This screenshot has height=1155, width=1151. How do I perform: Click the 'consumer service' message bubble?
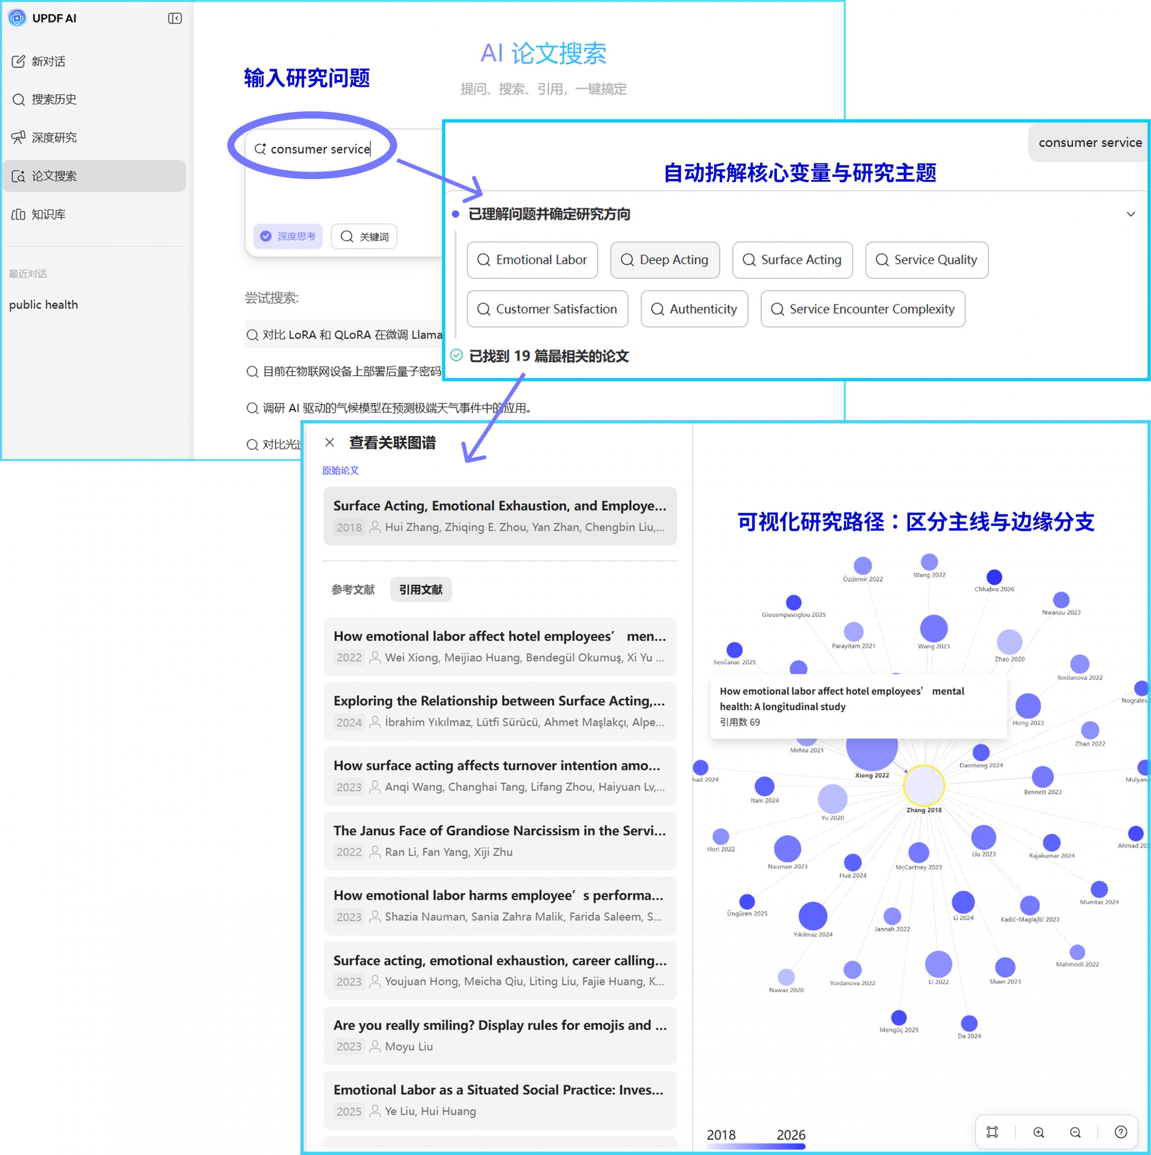click(1089, 142)
